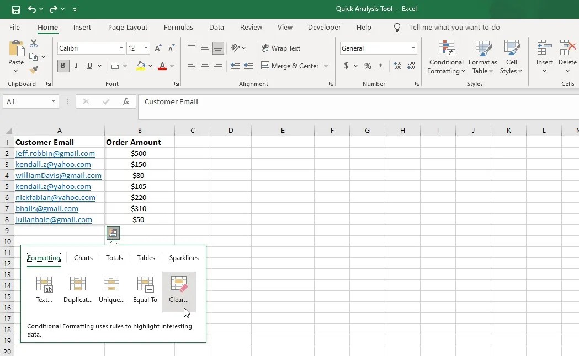Open the fill color dropdown arrow
This screenshot has height=356, width=579.
(150, 66)
